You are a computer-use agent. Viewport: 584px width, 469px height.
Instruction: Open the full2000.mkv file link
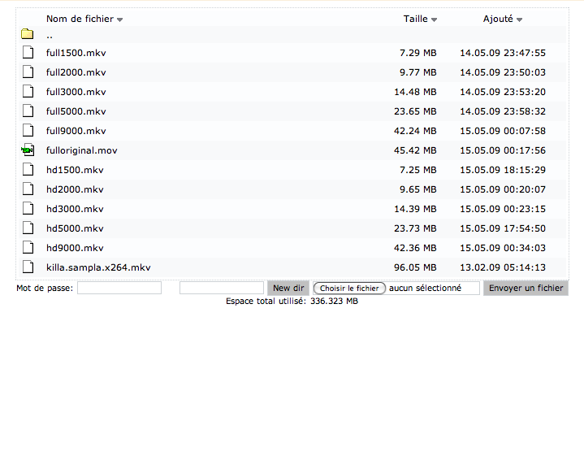click(x=76, y=72)
